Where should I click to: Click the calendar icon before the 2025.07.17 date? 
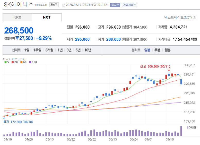(x=63, y=5)
